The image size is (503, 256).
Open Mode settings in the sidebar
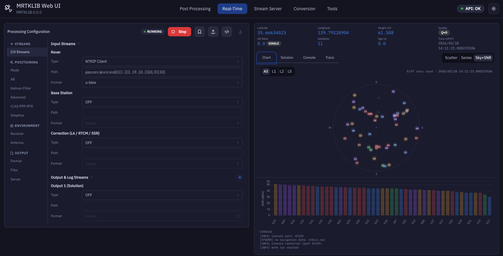(x=27, y=71)
